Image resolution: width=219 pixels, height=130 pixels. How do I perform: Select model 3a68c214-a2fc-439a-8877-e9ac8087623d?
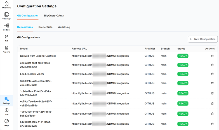tap(36, 83)
